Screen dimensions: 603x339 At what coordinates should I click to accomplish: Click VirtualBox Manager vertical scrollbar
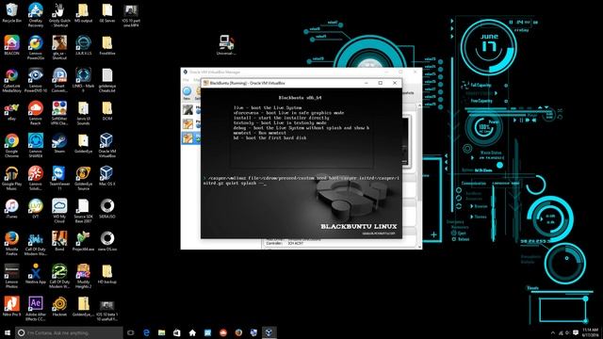[x=419, y=175]
